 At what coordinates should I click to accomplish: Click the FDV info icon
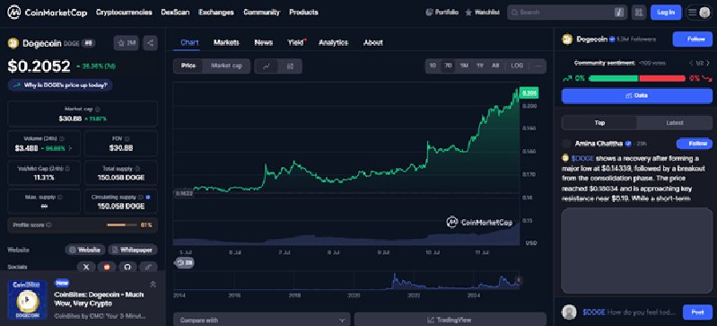(x=127, y=138)
